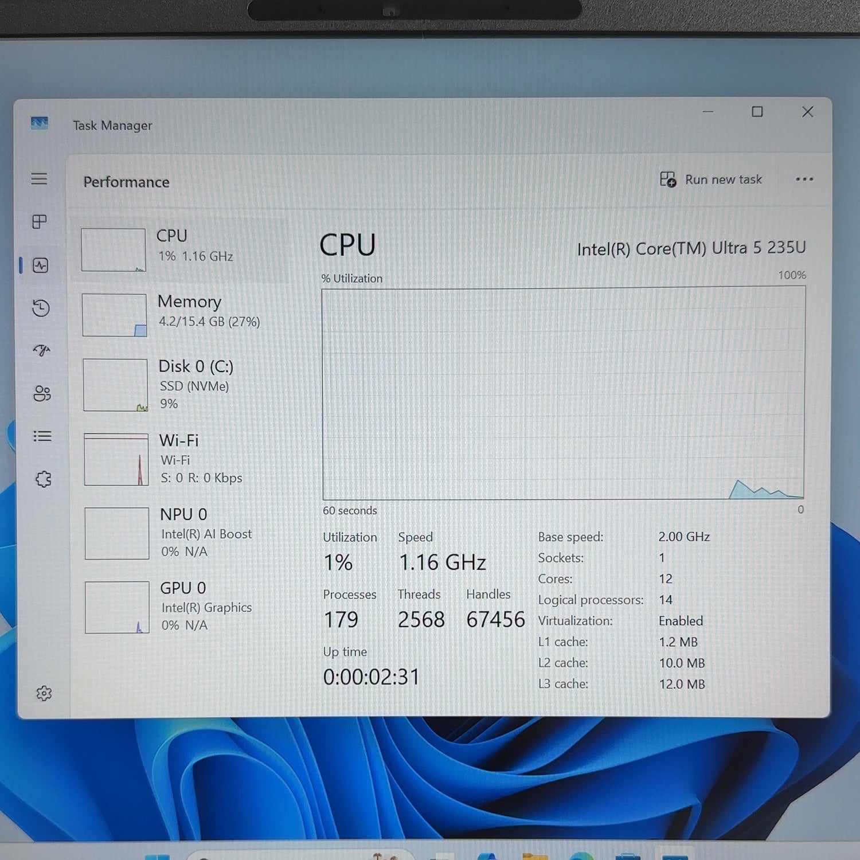Maximize the Task Manager window
Image resolution: width=860 pixels, height=860 pixels.
point(757,112)
